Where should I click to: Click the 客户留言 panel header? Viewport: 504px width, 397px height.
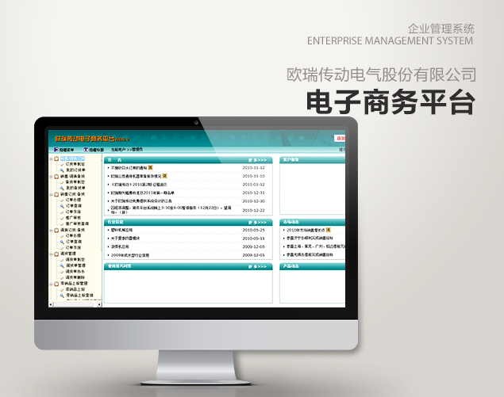coord(313,160)
